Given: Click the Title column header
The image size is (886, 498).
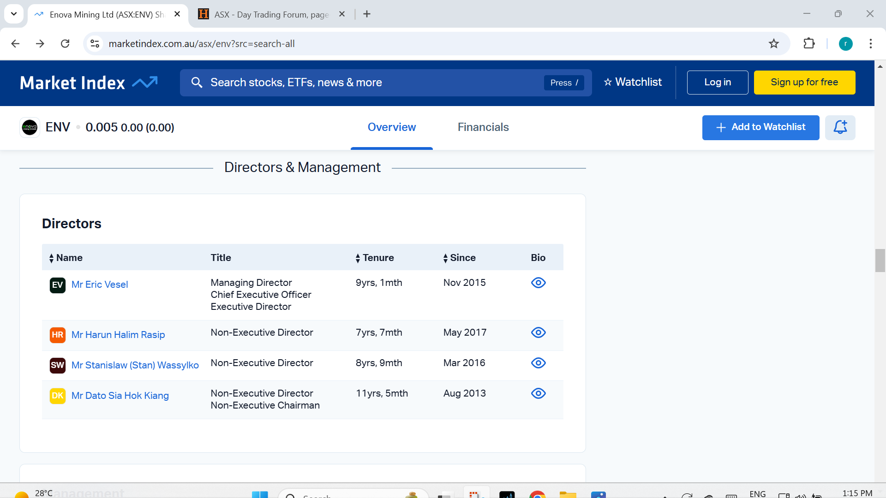Looking at the screenshot, I should 221,258.
